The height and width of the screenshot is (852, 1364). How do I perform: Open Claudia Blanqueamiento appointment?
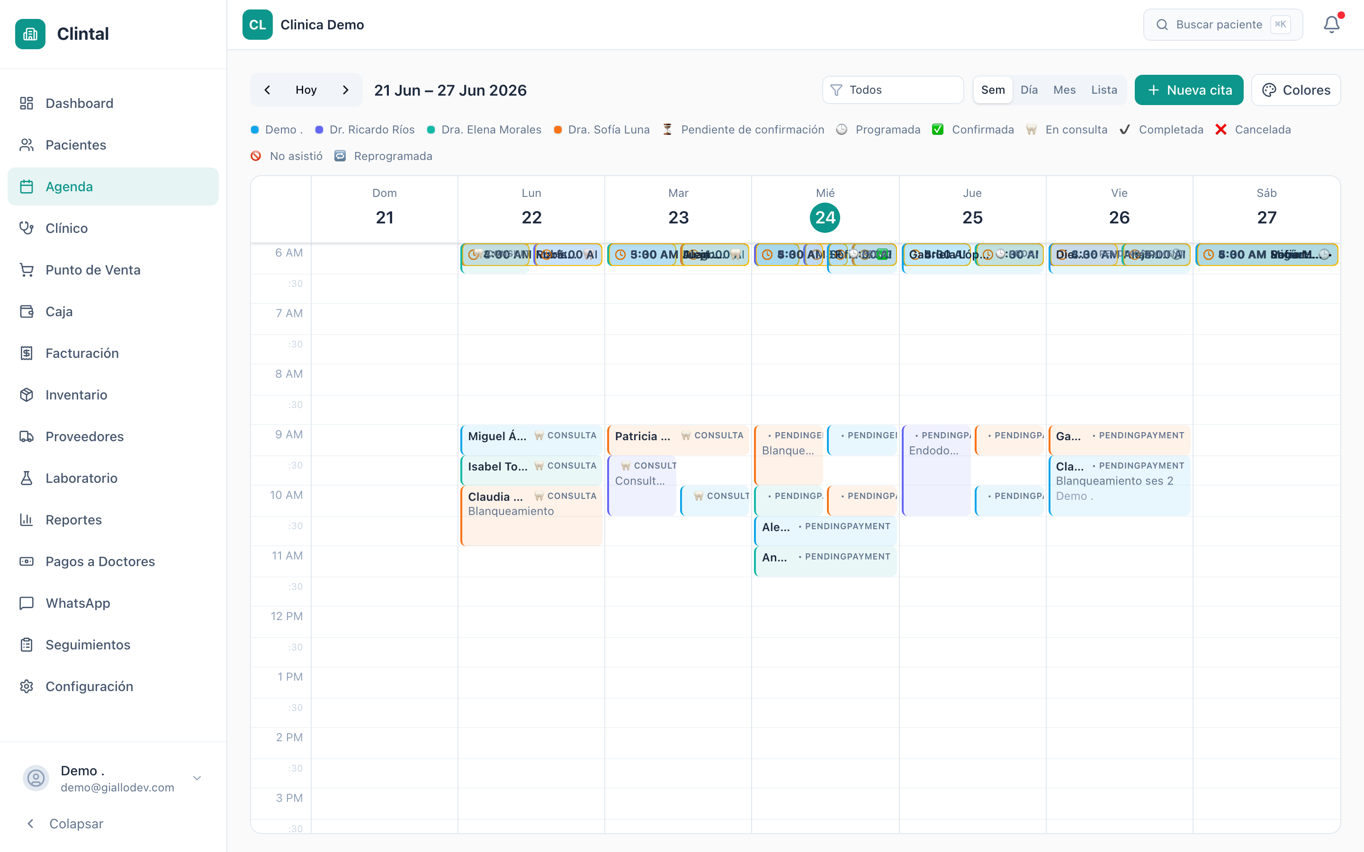(x=531, y=515)
